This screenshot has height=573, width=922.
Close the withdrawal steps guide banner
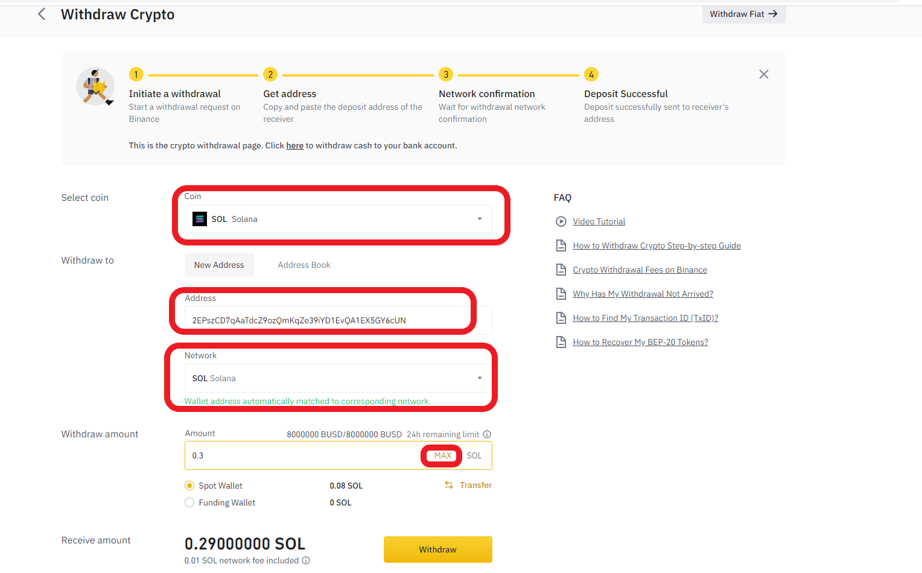[x=763, y=74]
